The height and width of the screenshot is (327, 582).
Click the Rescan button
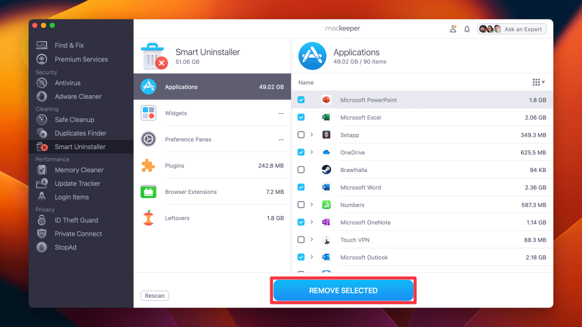coord(155,295)
